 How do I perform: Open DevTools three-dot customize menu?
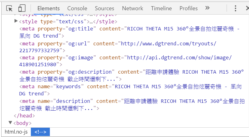coord(236,8)
